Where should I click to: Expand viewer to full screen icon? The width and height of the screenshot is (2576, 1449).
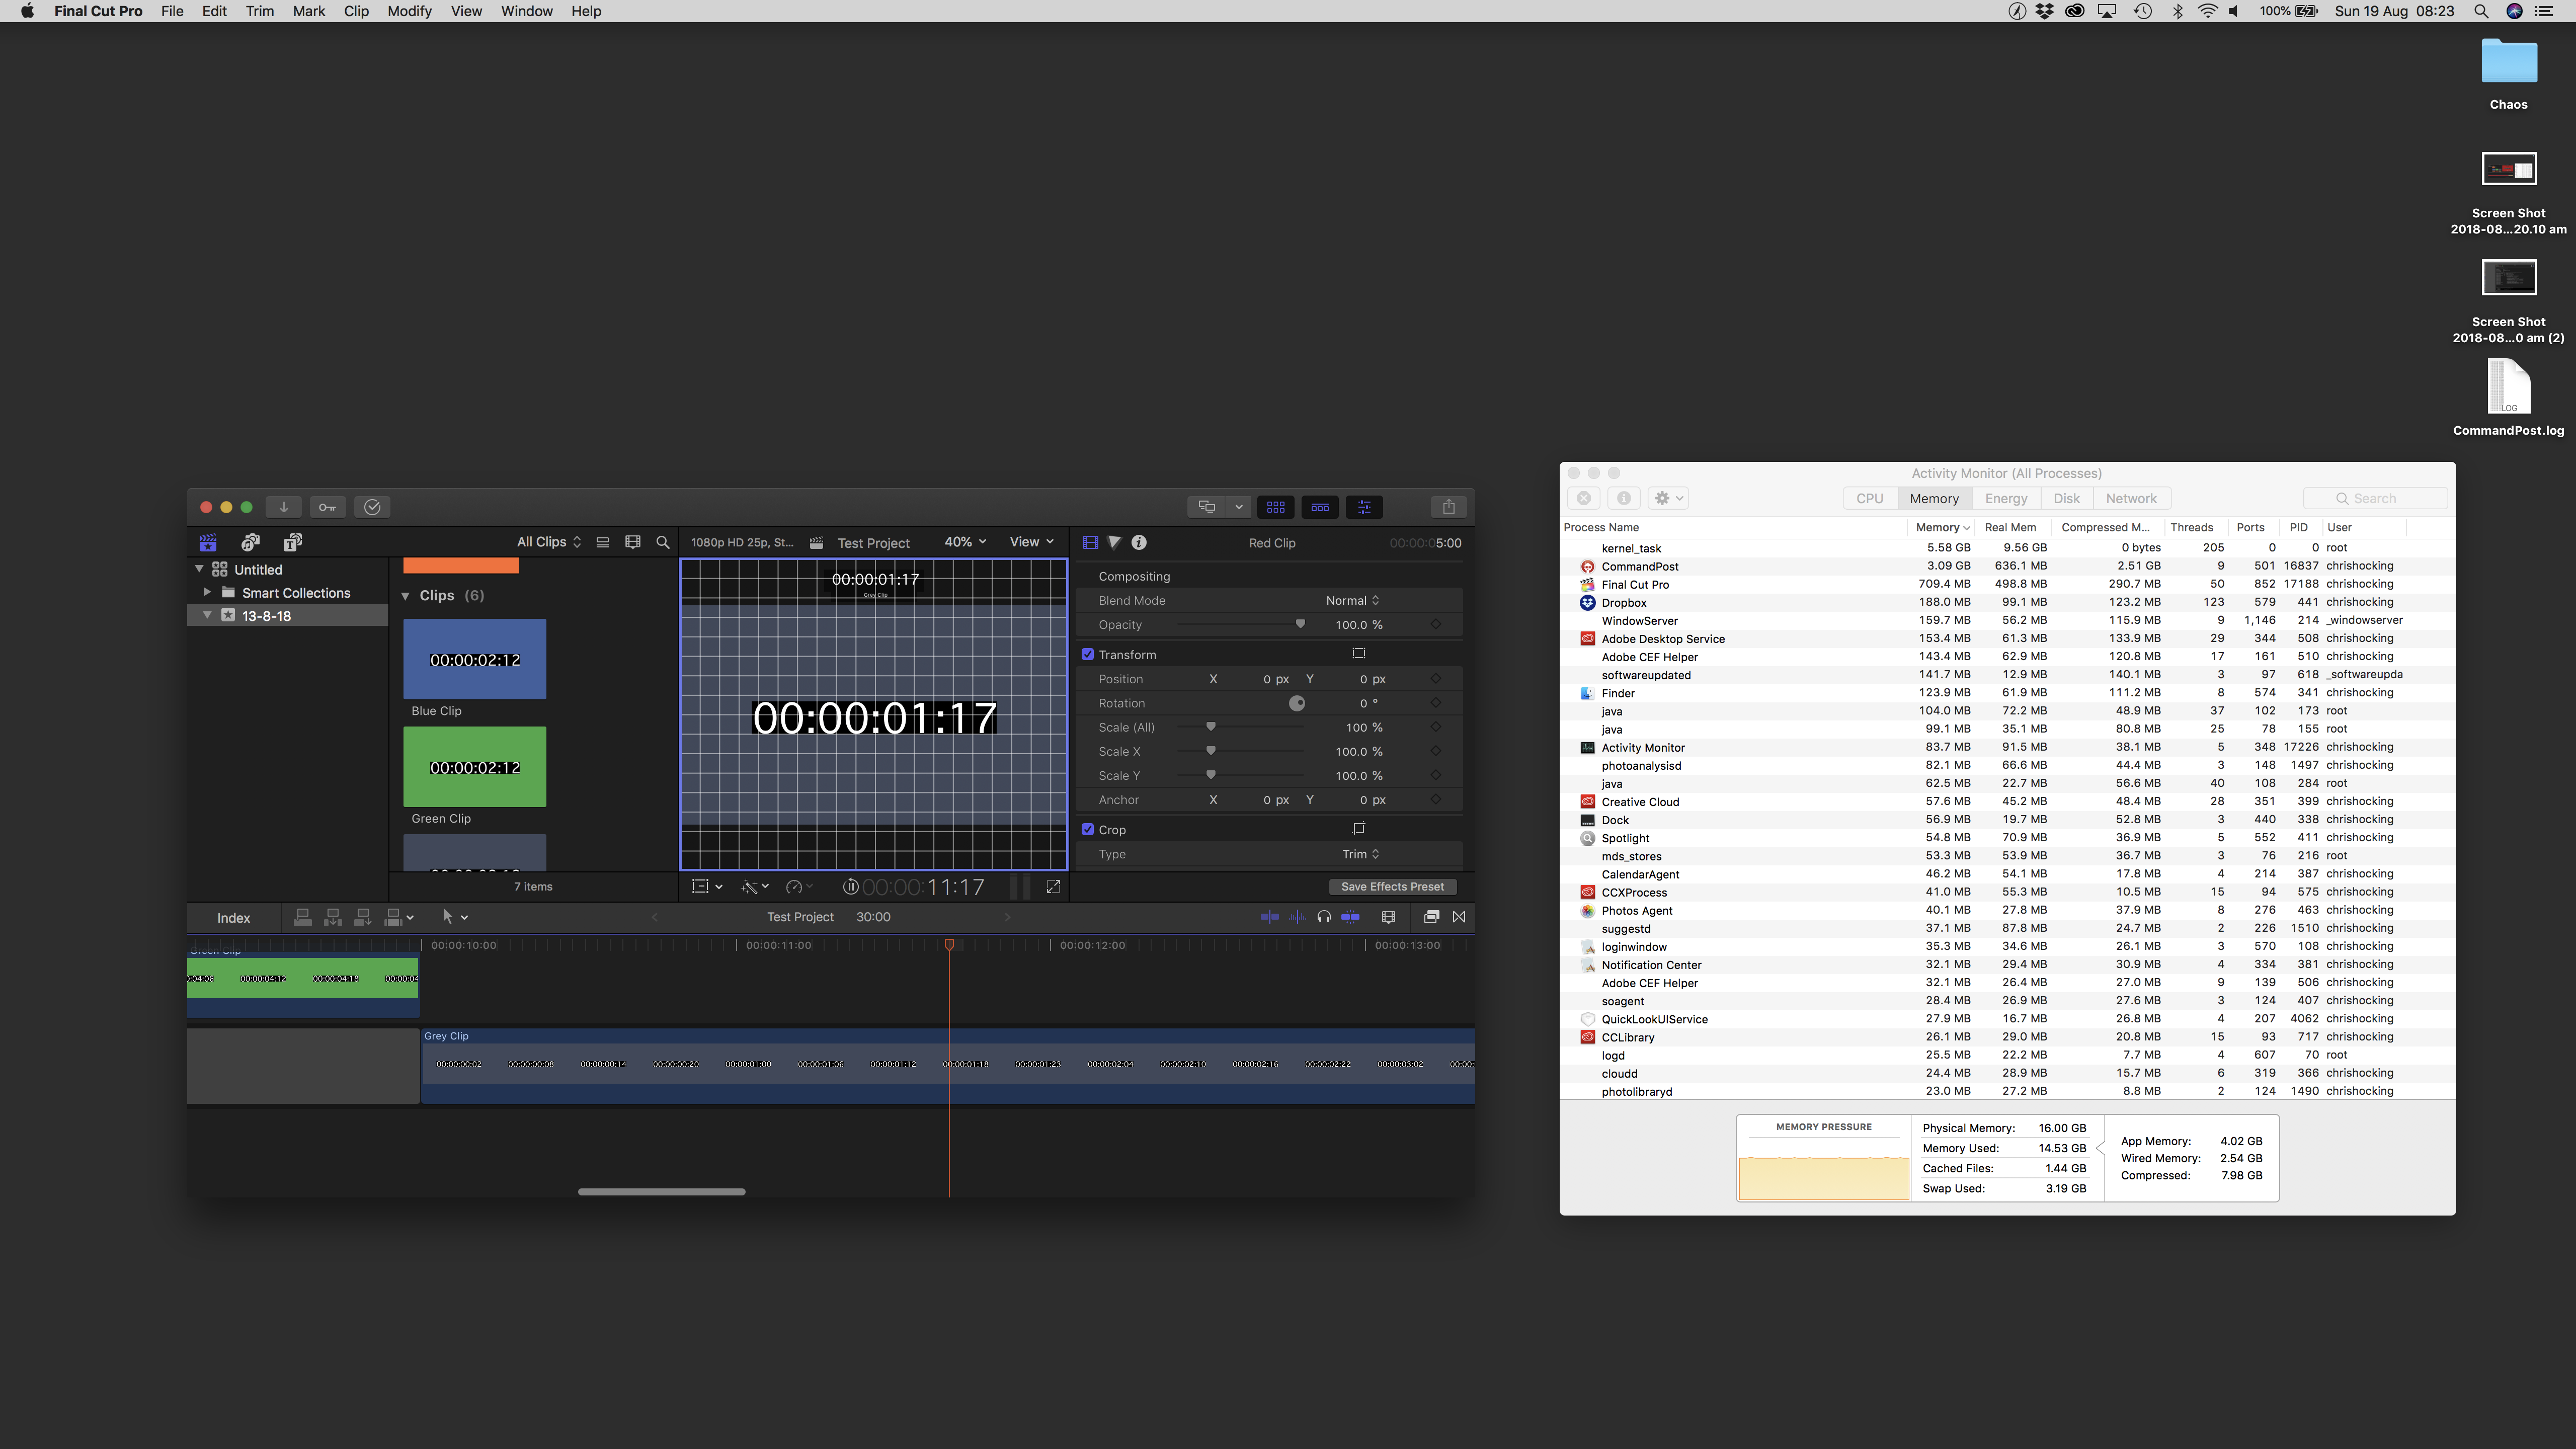tap(1053, 887)
